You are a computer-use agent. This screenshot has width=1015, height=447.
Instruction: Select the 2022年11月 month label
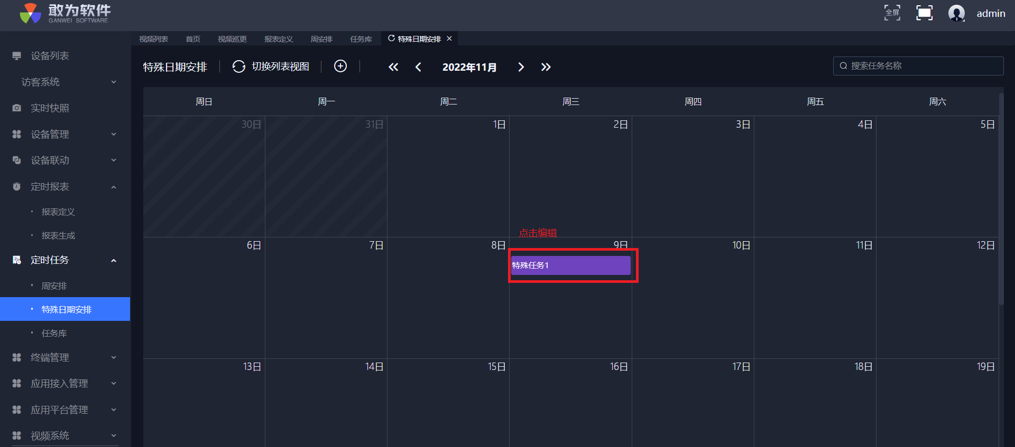click(469, 67)
